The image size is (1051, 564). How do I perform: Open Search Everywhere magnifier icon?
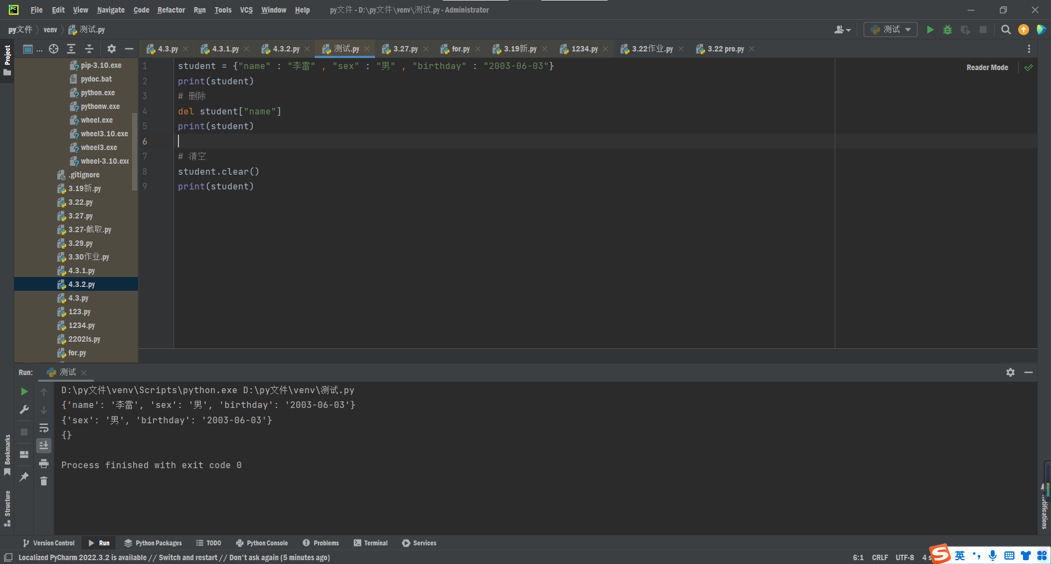[1006, 30]
